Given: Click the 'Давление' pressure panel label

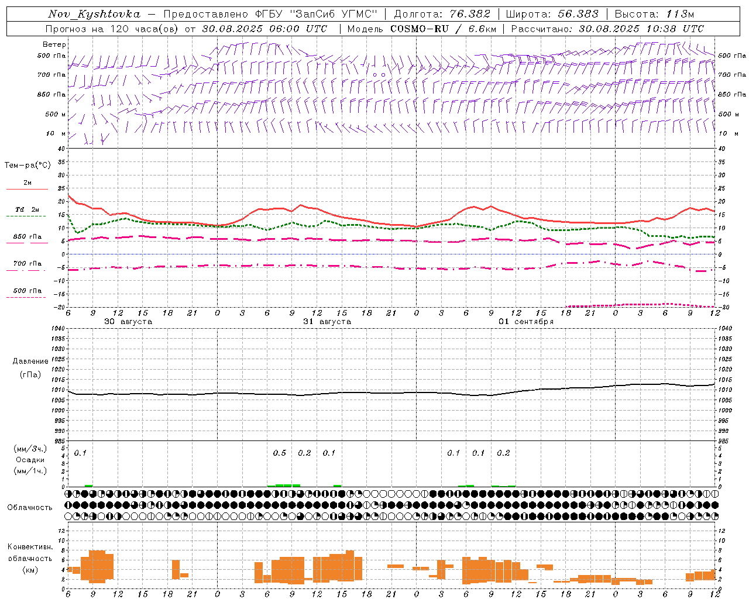Looking at the screenshot, I should (30, 362).
